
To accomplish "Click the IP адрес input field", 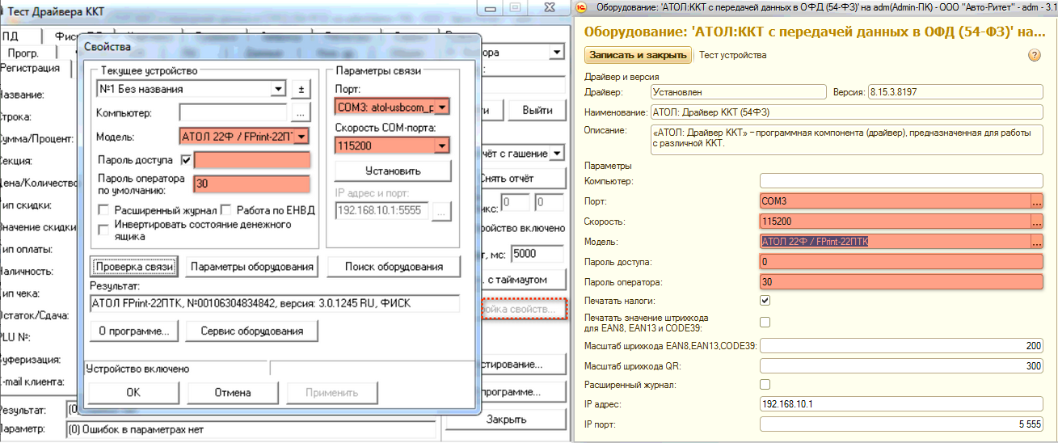I will 901,404.
